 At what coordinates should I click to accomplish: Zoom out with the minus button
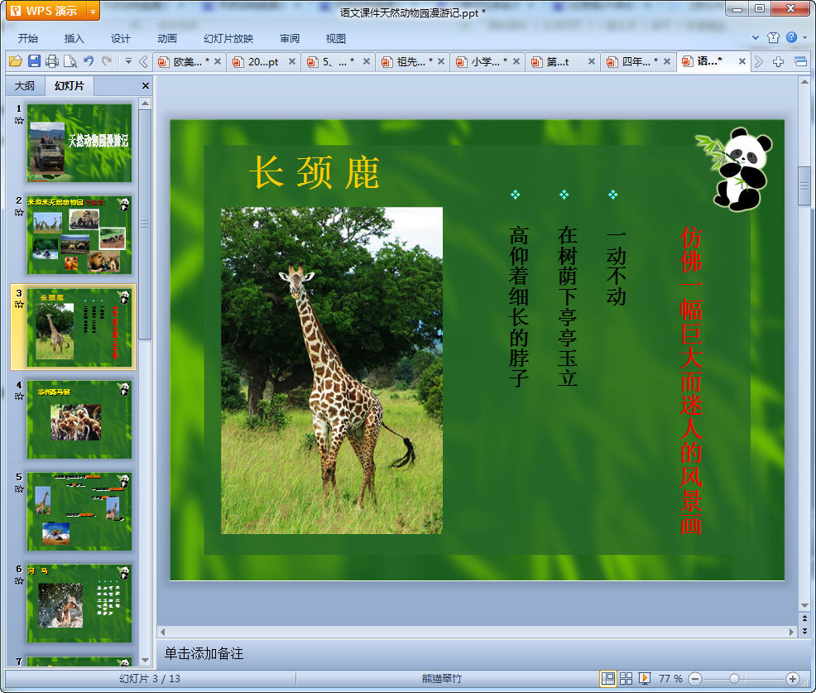695,678
